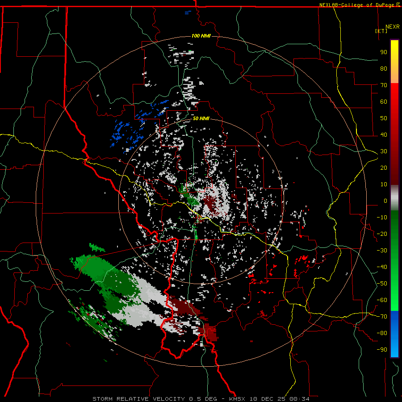Click the -50 value on the velocity scale
The height and width of the screenshot is (402, 402).
tap(382, 284)
